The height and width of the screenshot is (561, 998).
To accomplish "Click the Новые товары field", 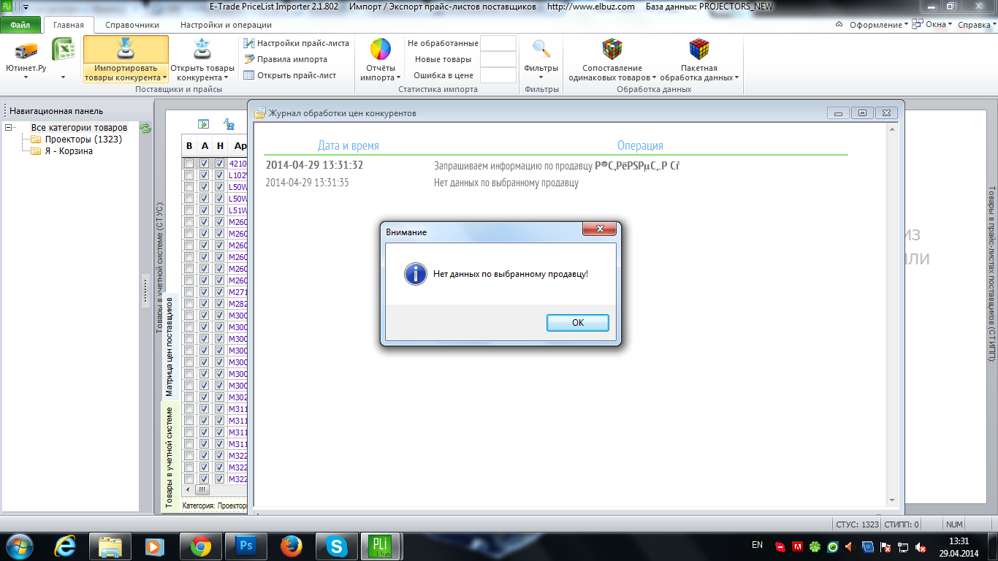I will (x=498, y=59).
